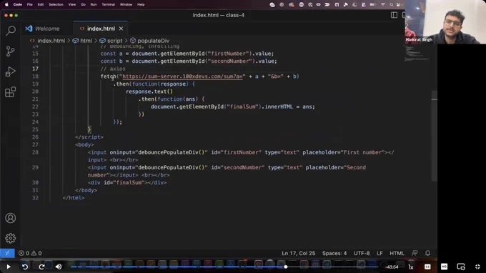The height and width of the screenshot is (273, 486).
Task: Show errors and warnings count panel
Action: (30, 253)
